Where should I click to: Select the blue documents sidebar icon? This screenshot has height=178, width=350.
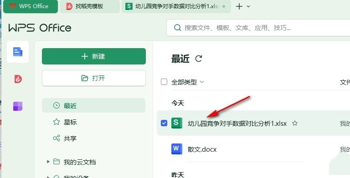[x=18, y=52]
